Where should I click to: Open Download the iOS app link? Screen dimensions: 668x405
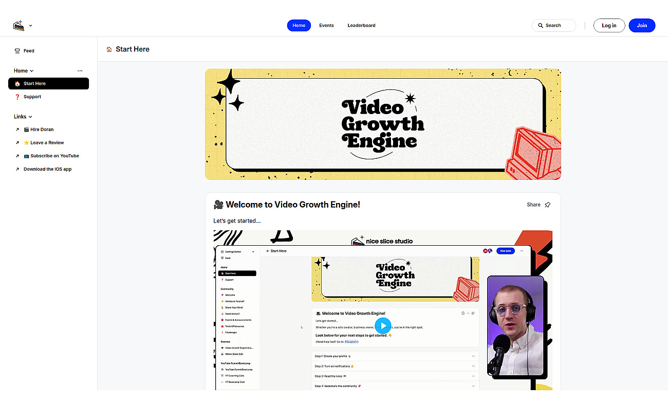[47, 169]
